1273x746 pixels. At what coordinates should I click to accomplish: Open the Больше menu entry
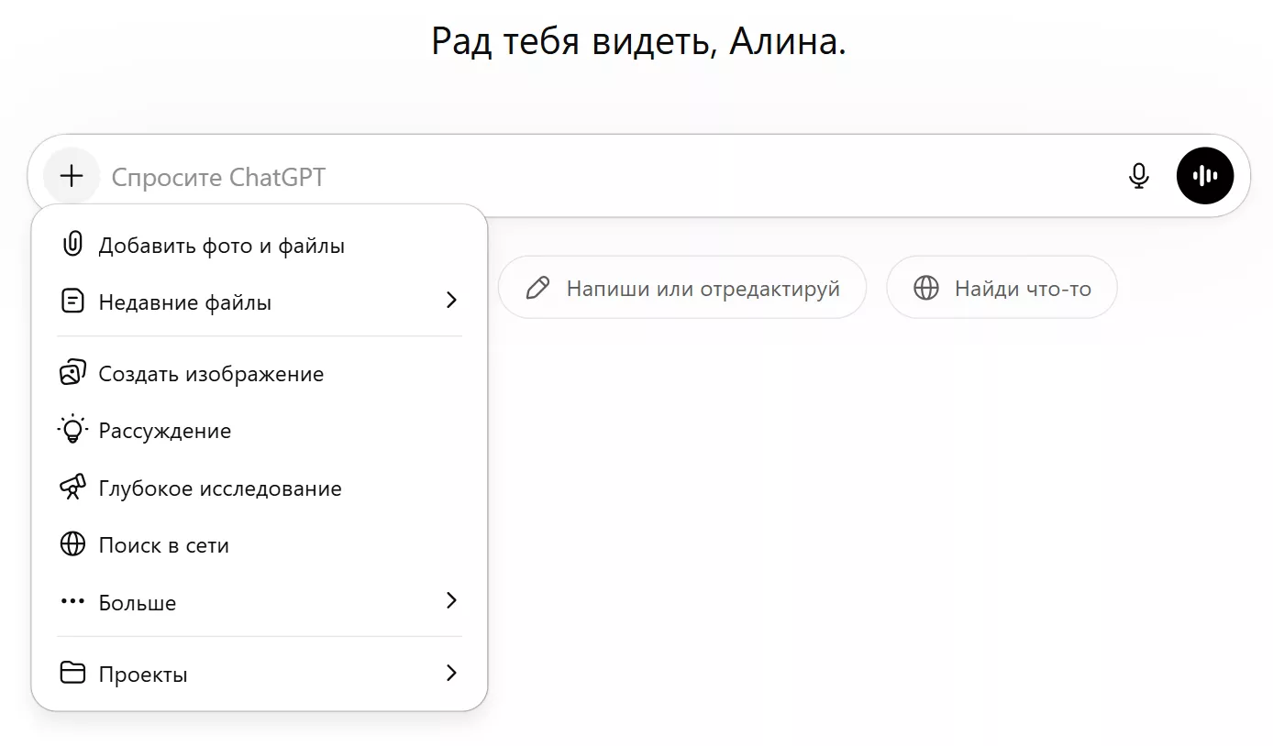pos(260,602)
